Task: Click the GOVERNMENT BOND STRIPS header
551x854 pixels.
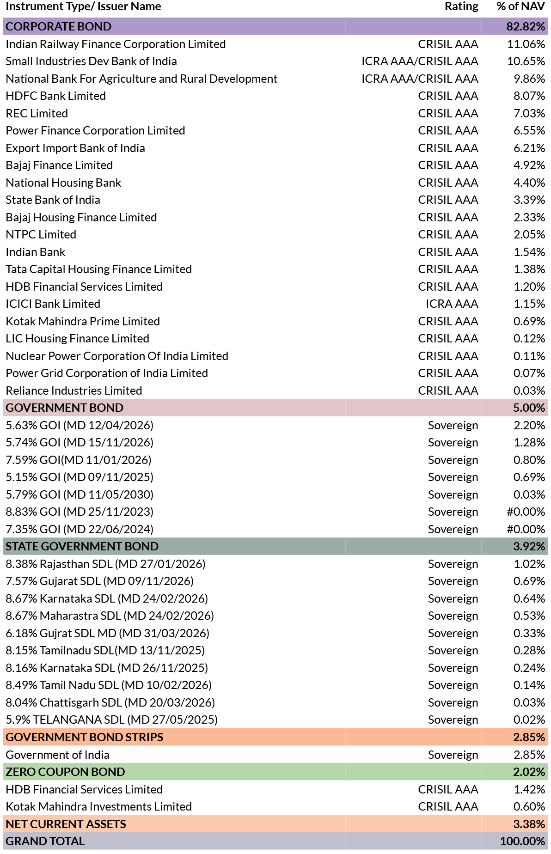Action: [84, 737]
